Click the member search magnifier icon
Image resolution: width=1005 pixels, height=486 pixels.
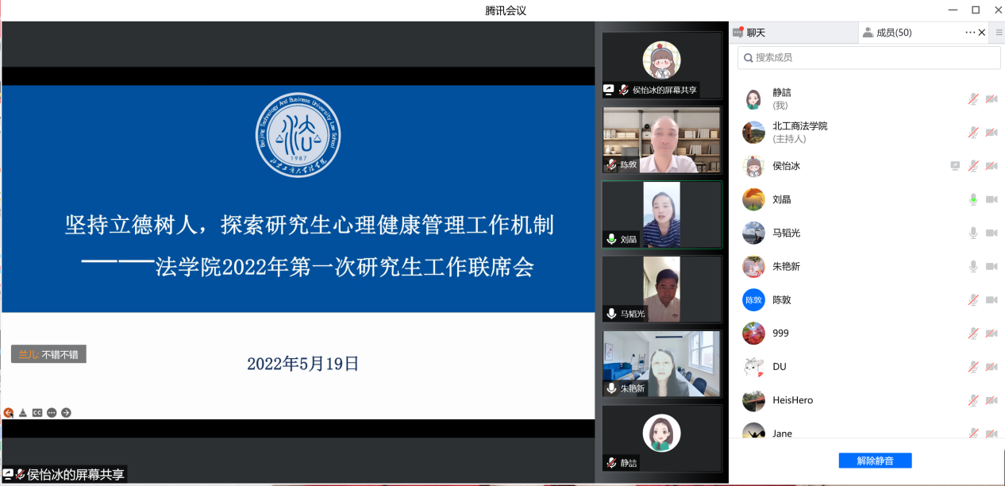pos(747,57)
